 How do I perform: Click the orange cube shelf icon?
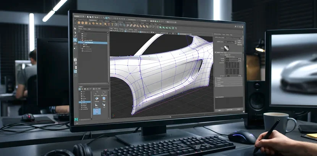tap(86, 23)
